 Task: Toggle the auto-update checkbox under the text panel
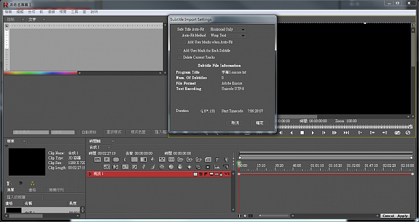tap(79, 132)
